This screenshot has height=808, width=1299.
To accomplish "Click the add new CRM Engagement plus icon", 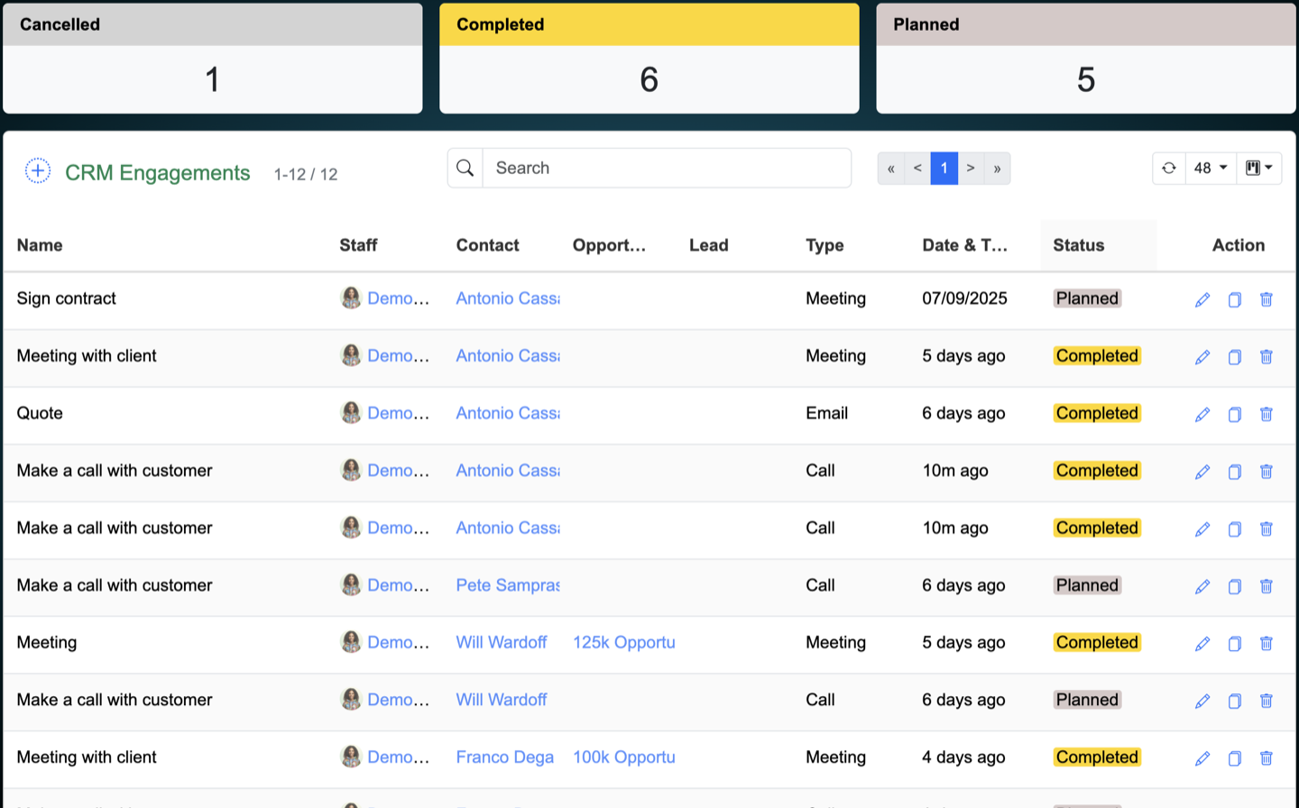I will [38, 170].
